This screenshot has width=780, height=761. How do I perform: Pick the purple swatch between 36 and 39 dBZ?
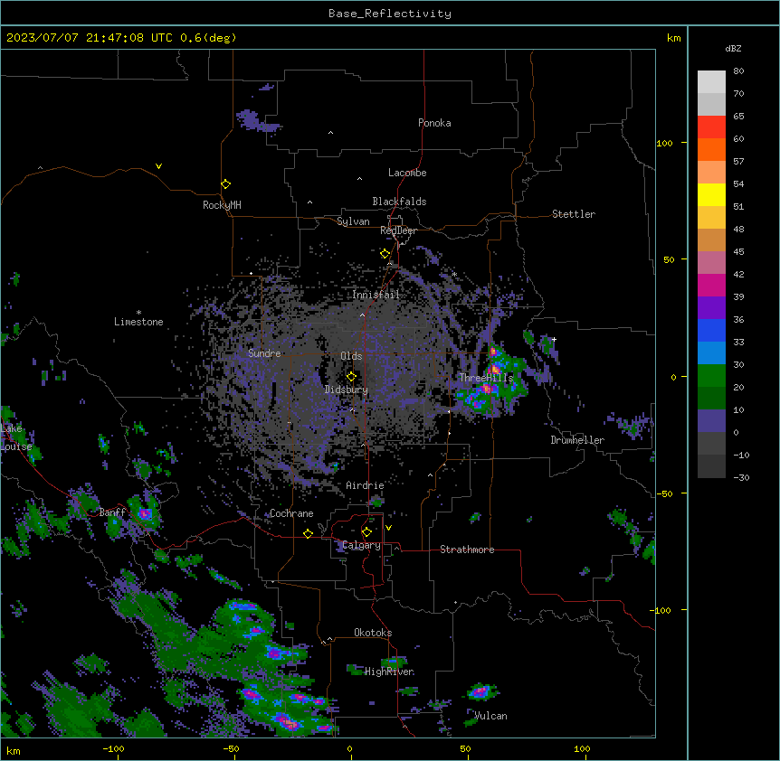pos(711,308)
